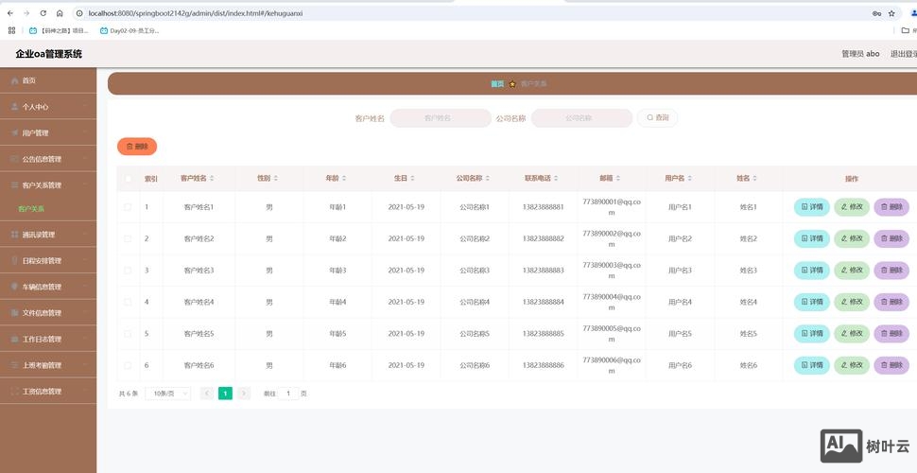Click the sort arrows on 客户姓名 column
This screenshot has width=917, height=473.
(212, 178)
